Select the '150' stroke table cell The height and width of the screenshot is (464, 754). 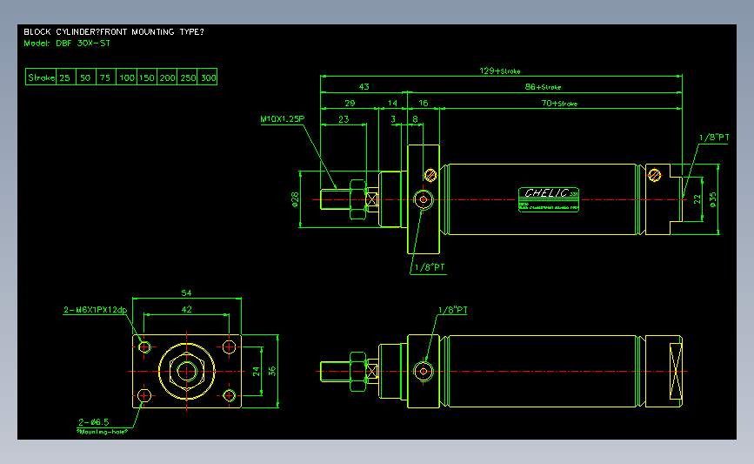[x=147, y=77]
